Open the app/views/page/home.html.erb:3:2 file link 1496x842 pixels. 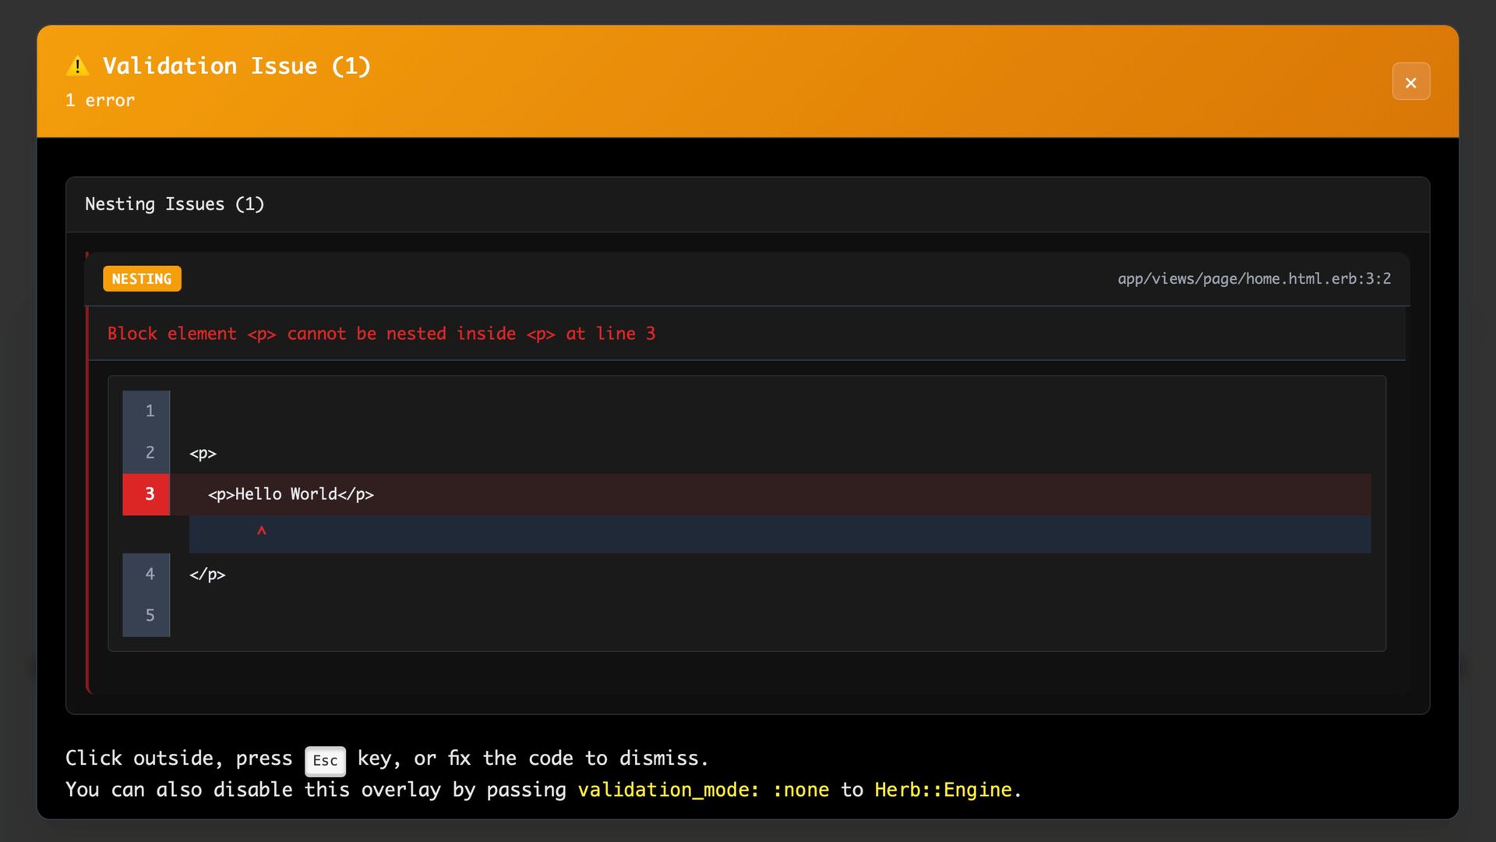(1254, 279)
